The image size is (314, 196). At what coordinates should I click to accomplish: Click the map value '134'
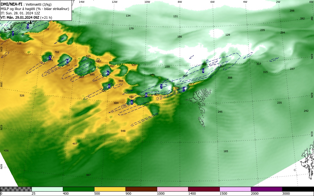128,16
